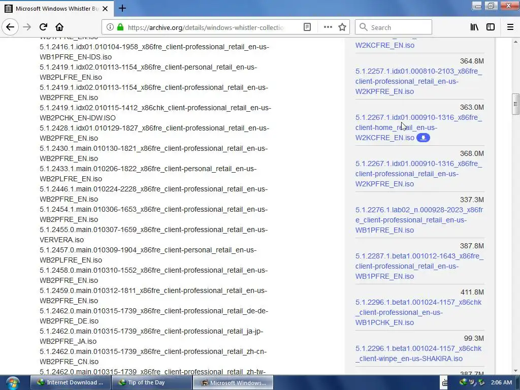
Task: Select text 5.1.2454.1.main.010306-1653 entry
Action: coord(153,214)
